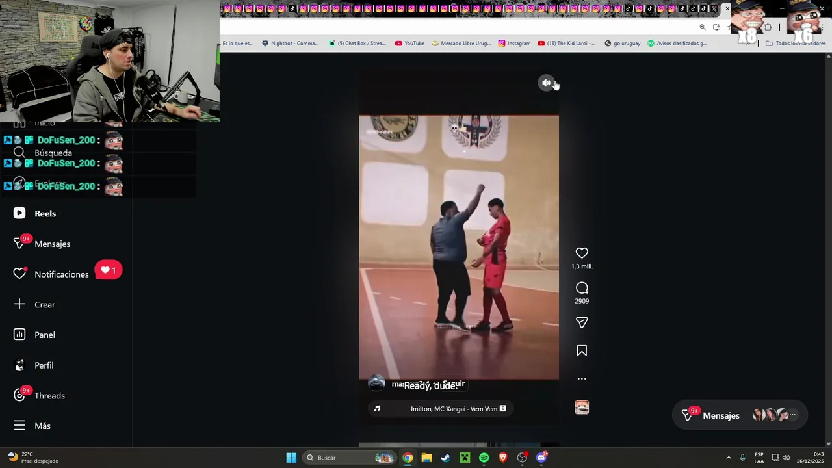Viewport: 832px width, 468px height.
Task: Click the red like notification badge
Action: pyautogui.click(x=109, y=270)
